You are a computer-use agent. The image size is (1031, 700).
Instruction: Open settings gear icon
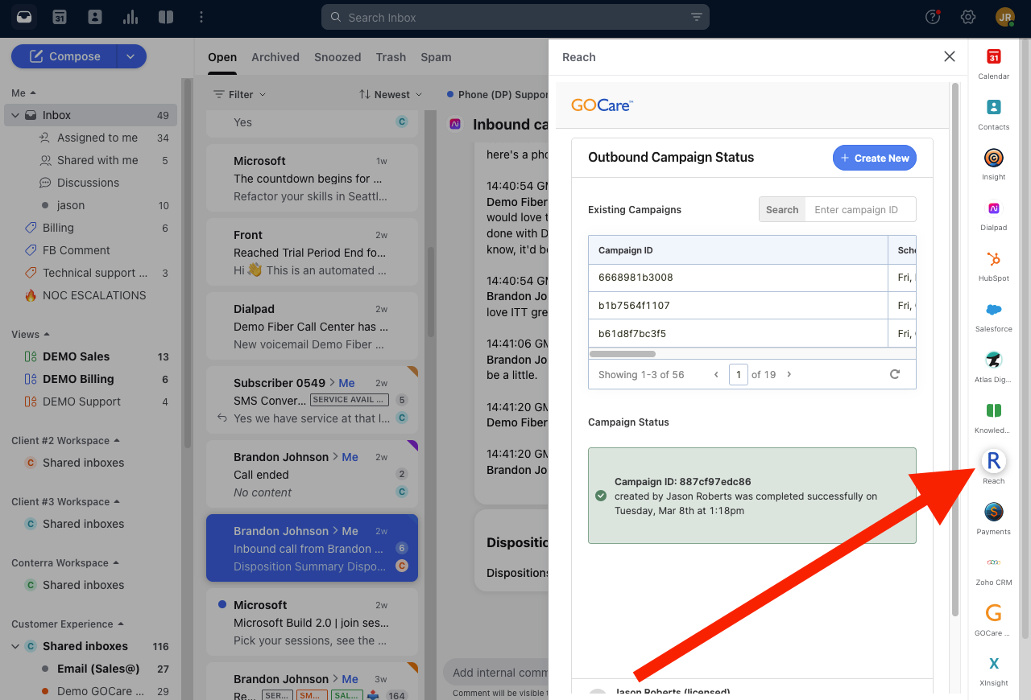(968, 17)
